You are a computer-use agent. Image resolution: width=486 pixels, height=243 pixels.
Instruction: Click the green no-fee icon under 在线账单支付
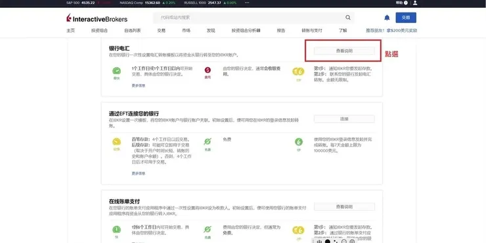[208, 230]
